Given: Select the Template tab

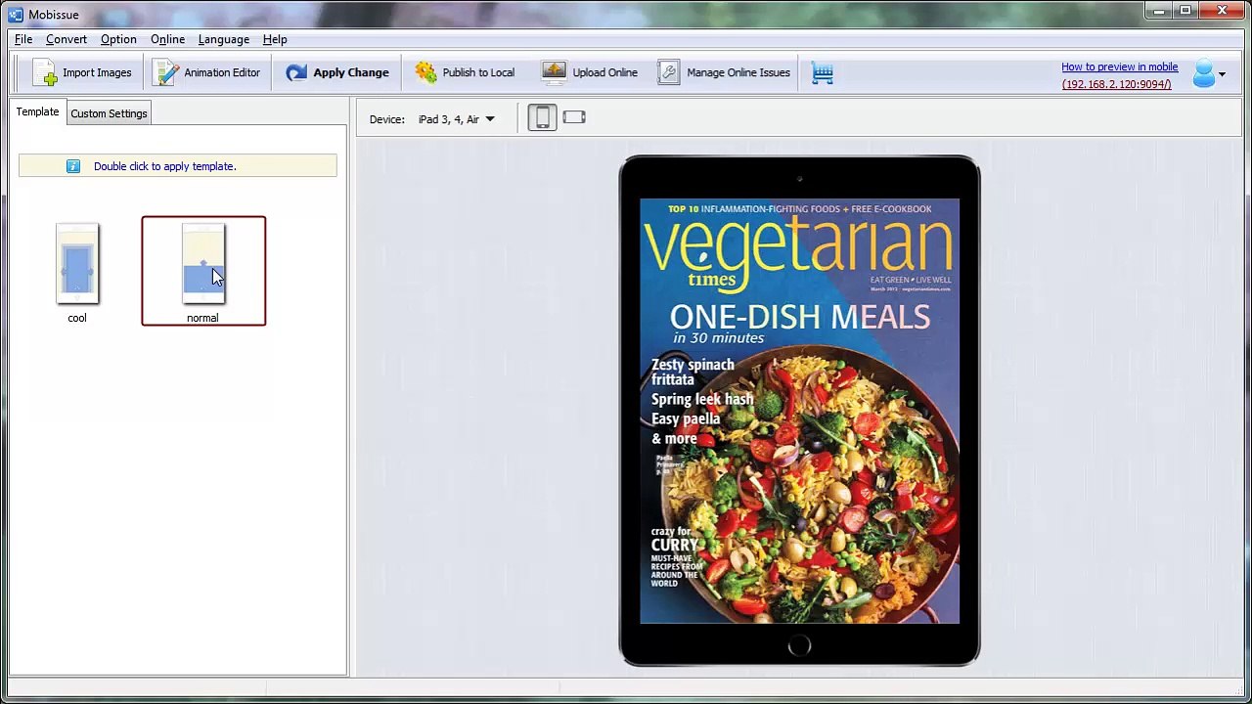Looking at the screenshot, I should (37, 112).
